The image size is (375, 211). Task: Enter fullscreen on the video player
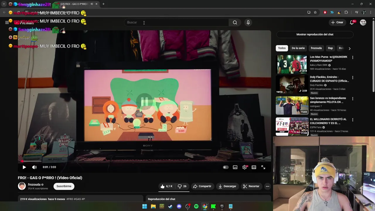[263, 167]
